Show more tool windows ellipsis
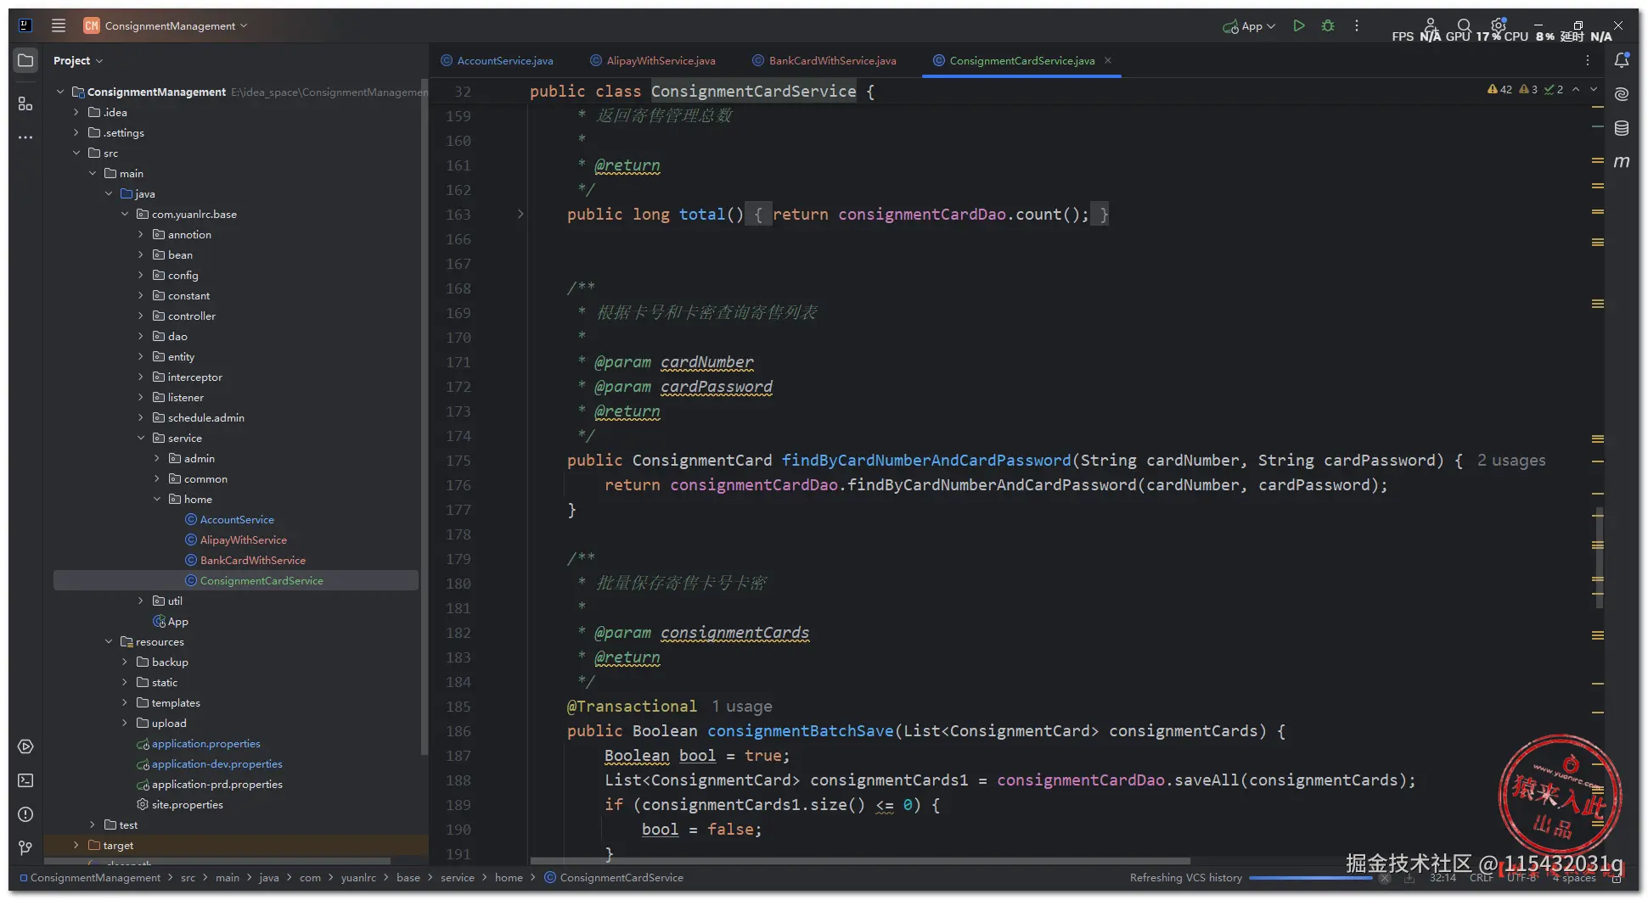 point(25,137)
